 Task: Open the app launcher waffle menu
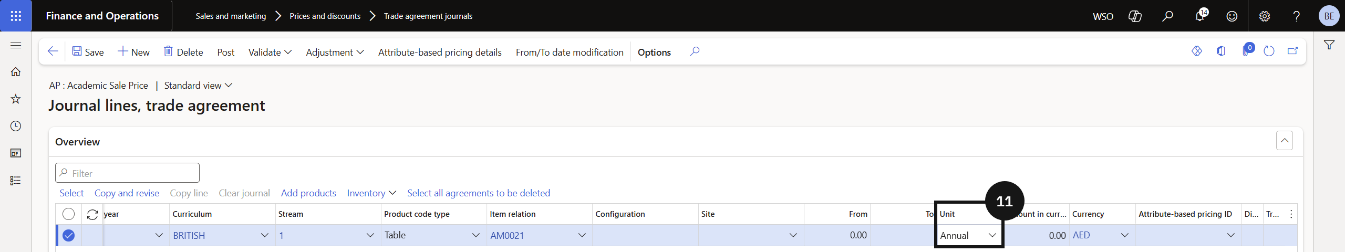16,16
